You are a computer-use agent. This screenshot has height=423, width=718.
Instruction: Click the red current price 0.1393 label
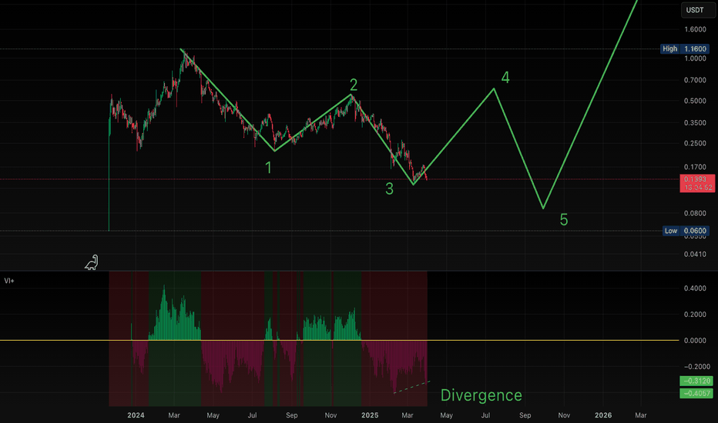point(697,183)
